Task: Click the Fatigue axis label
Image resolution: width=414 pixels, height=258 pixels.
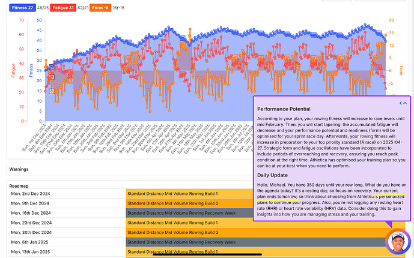Action: 13,70
